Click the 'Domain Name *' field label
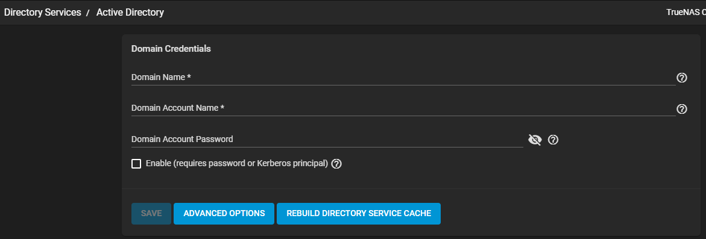Image resolution: width=706 pixels, height=239 pixels. [x=161, y=77]
